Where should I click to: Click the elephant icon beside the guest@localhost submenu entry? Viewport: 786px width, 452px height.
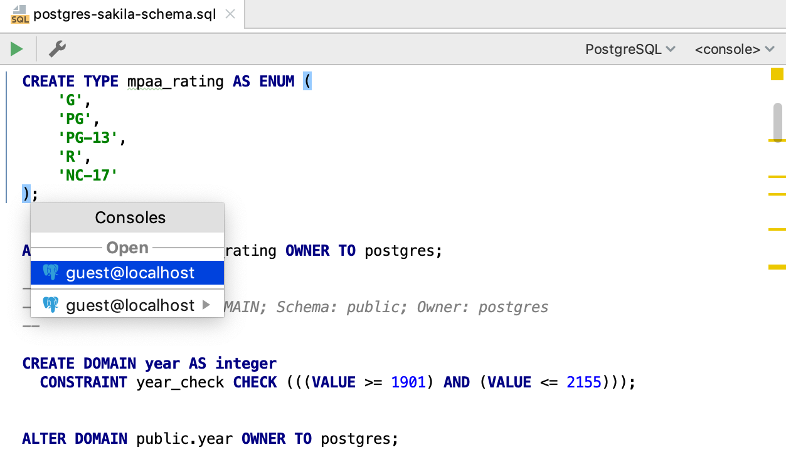pyautogui.click(x=51, y=305)
